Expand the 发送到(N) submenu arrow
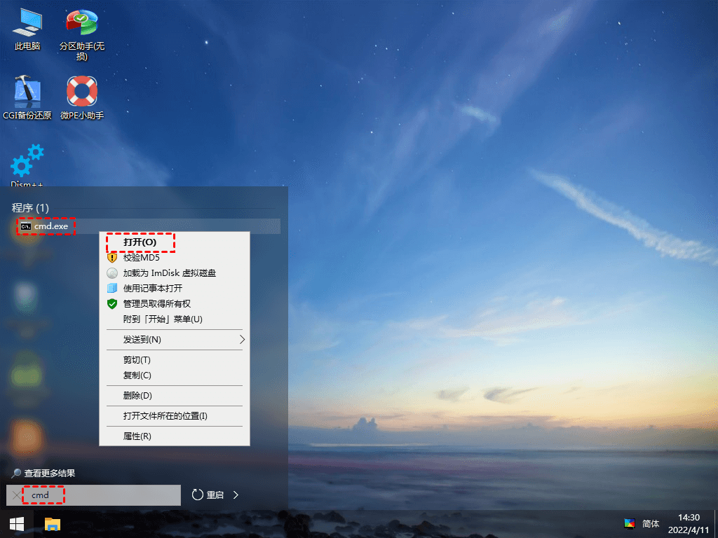Image resolution: width=718 pixels, height=538 pixels. tap(242, 340)
